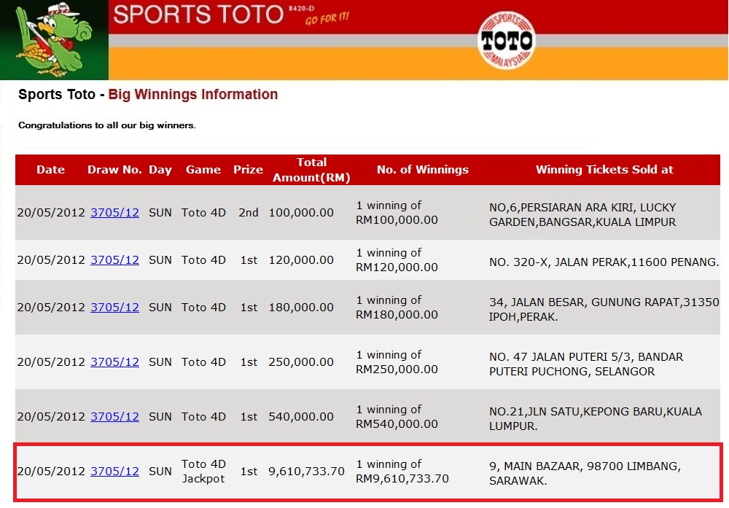The width and height of the screenshot is (729, 508).
Task: Click the 'GO FOR IT!' slogan
Action: coord(327,19)
